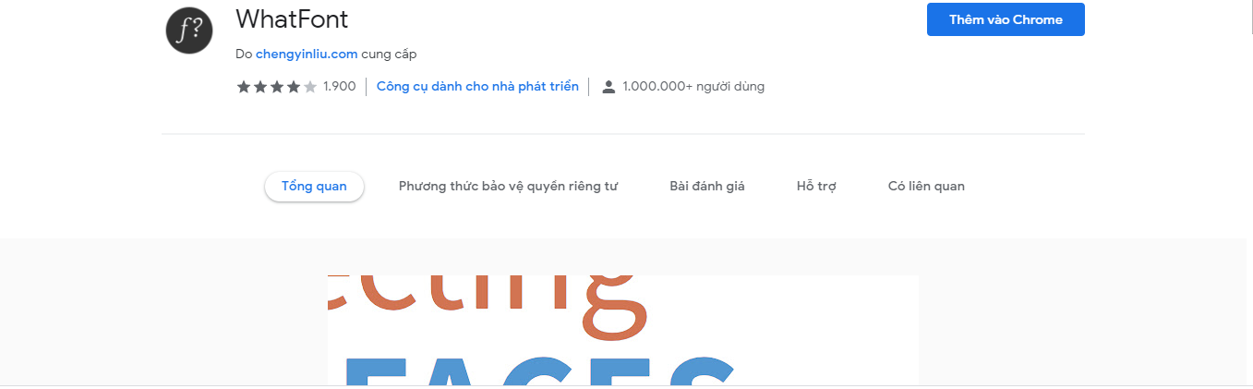Select the Tổng quan tab
The height and width of the screenshot is (389, 1253).
(314, 186)
